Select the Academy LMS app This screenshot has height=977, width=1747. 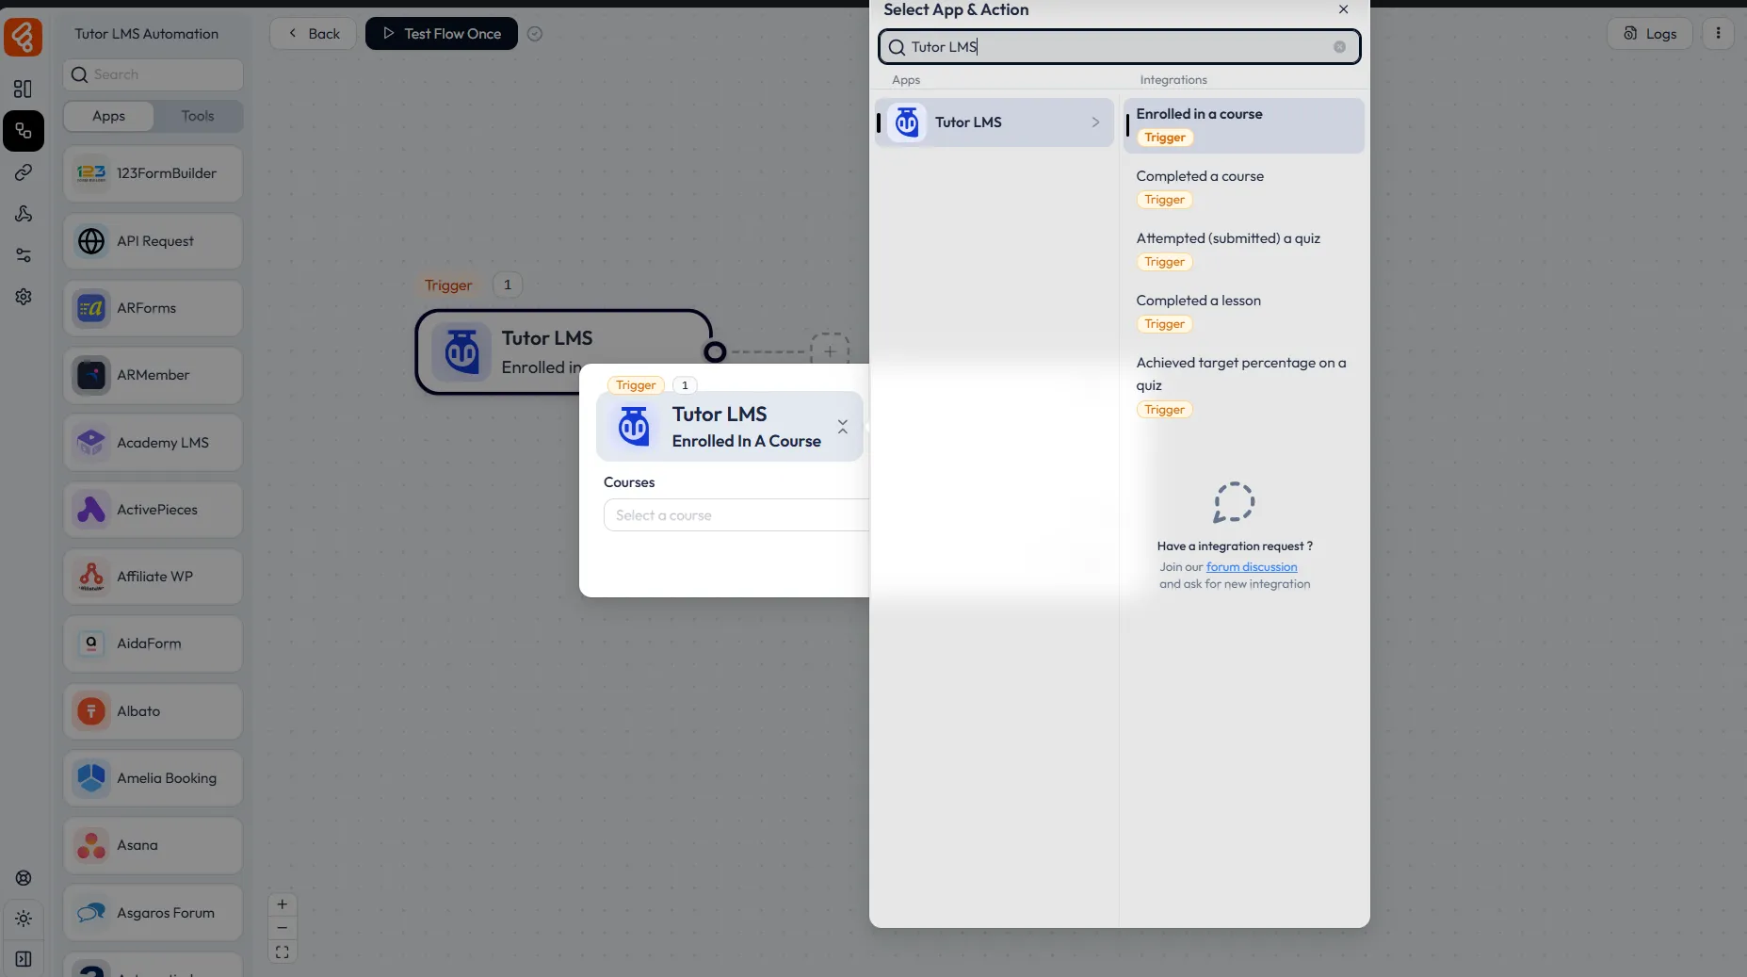click(154, 443)
